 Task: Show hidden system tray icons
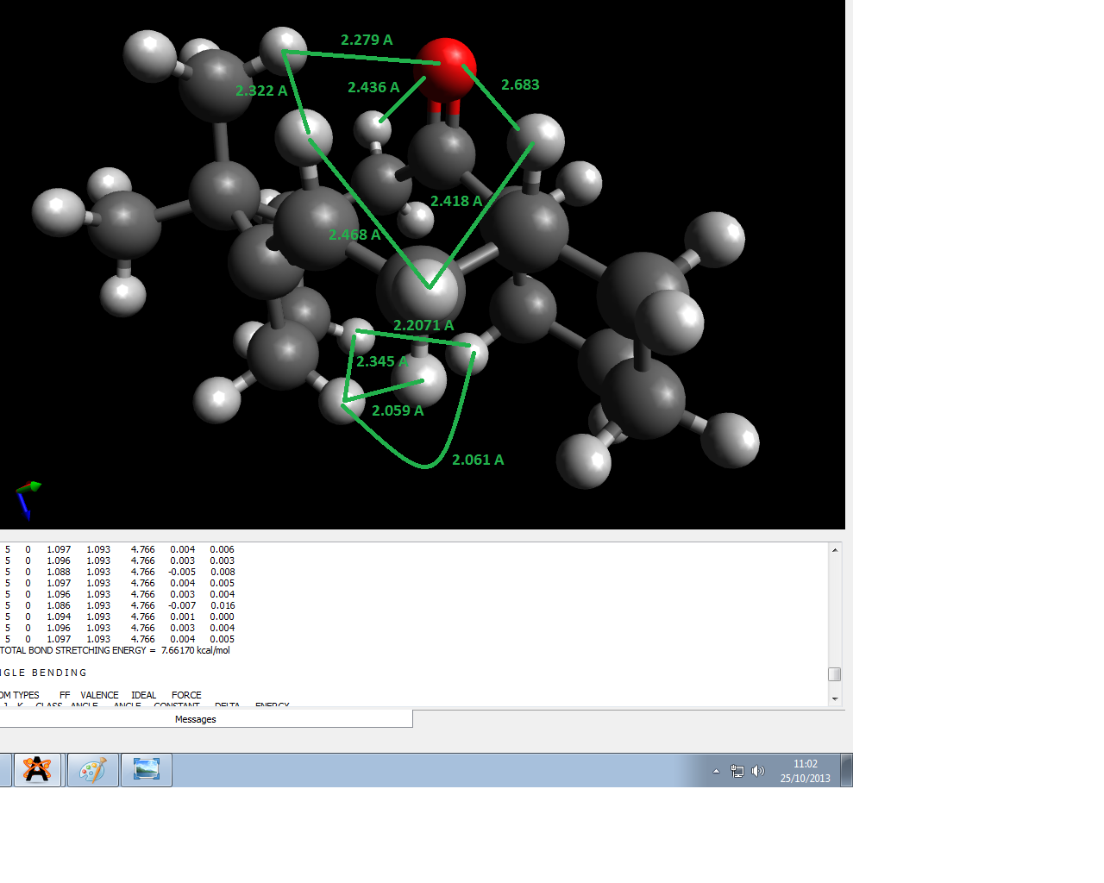(716, 771)
